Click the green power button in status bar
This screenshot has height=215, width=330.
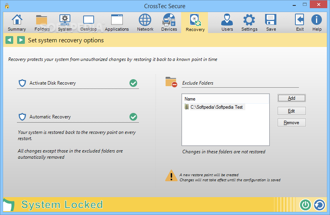point(306,205)
